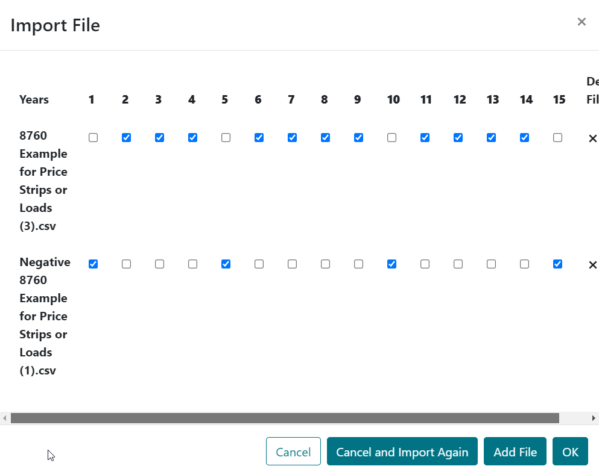599x475 pixels.
Task: Disable year 1 for Negative 8760 Example (1).csv
Action: pos(93,264)
